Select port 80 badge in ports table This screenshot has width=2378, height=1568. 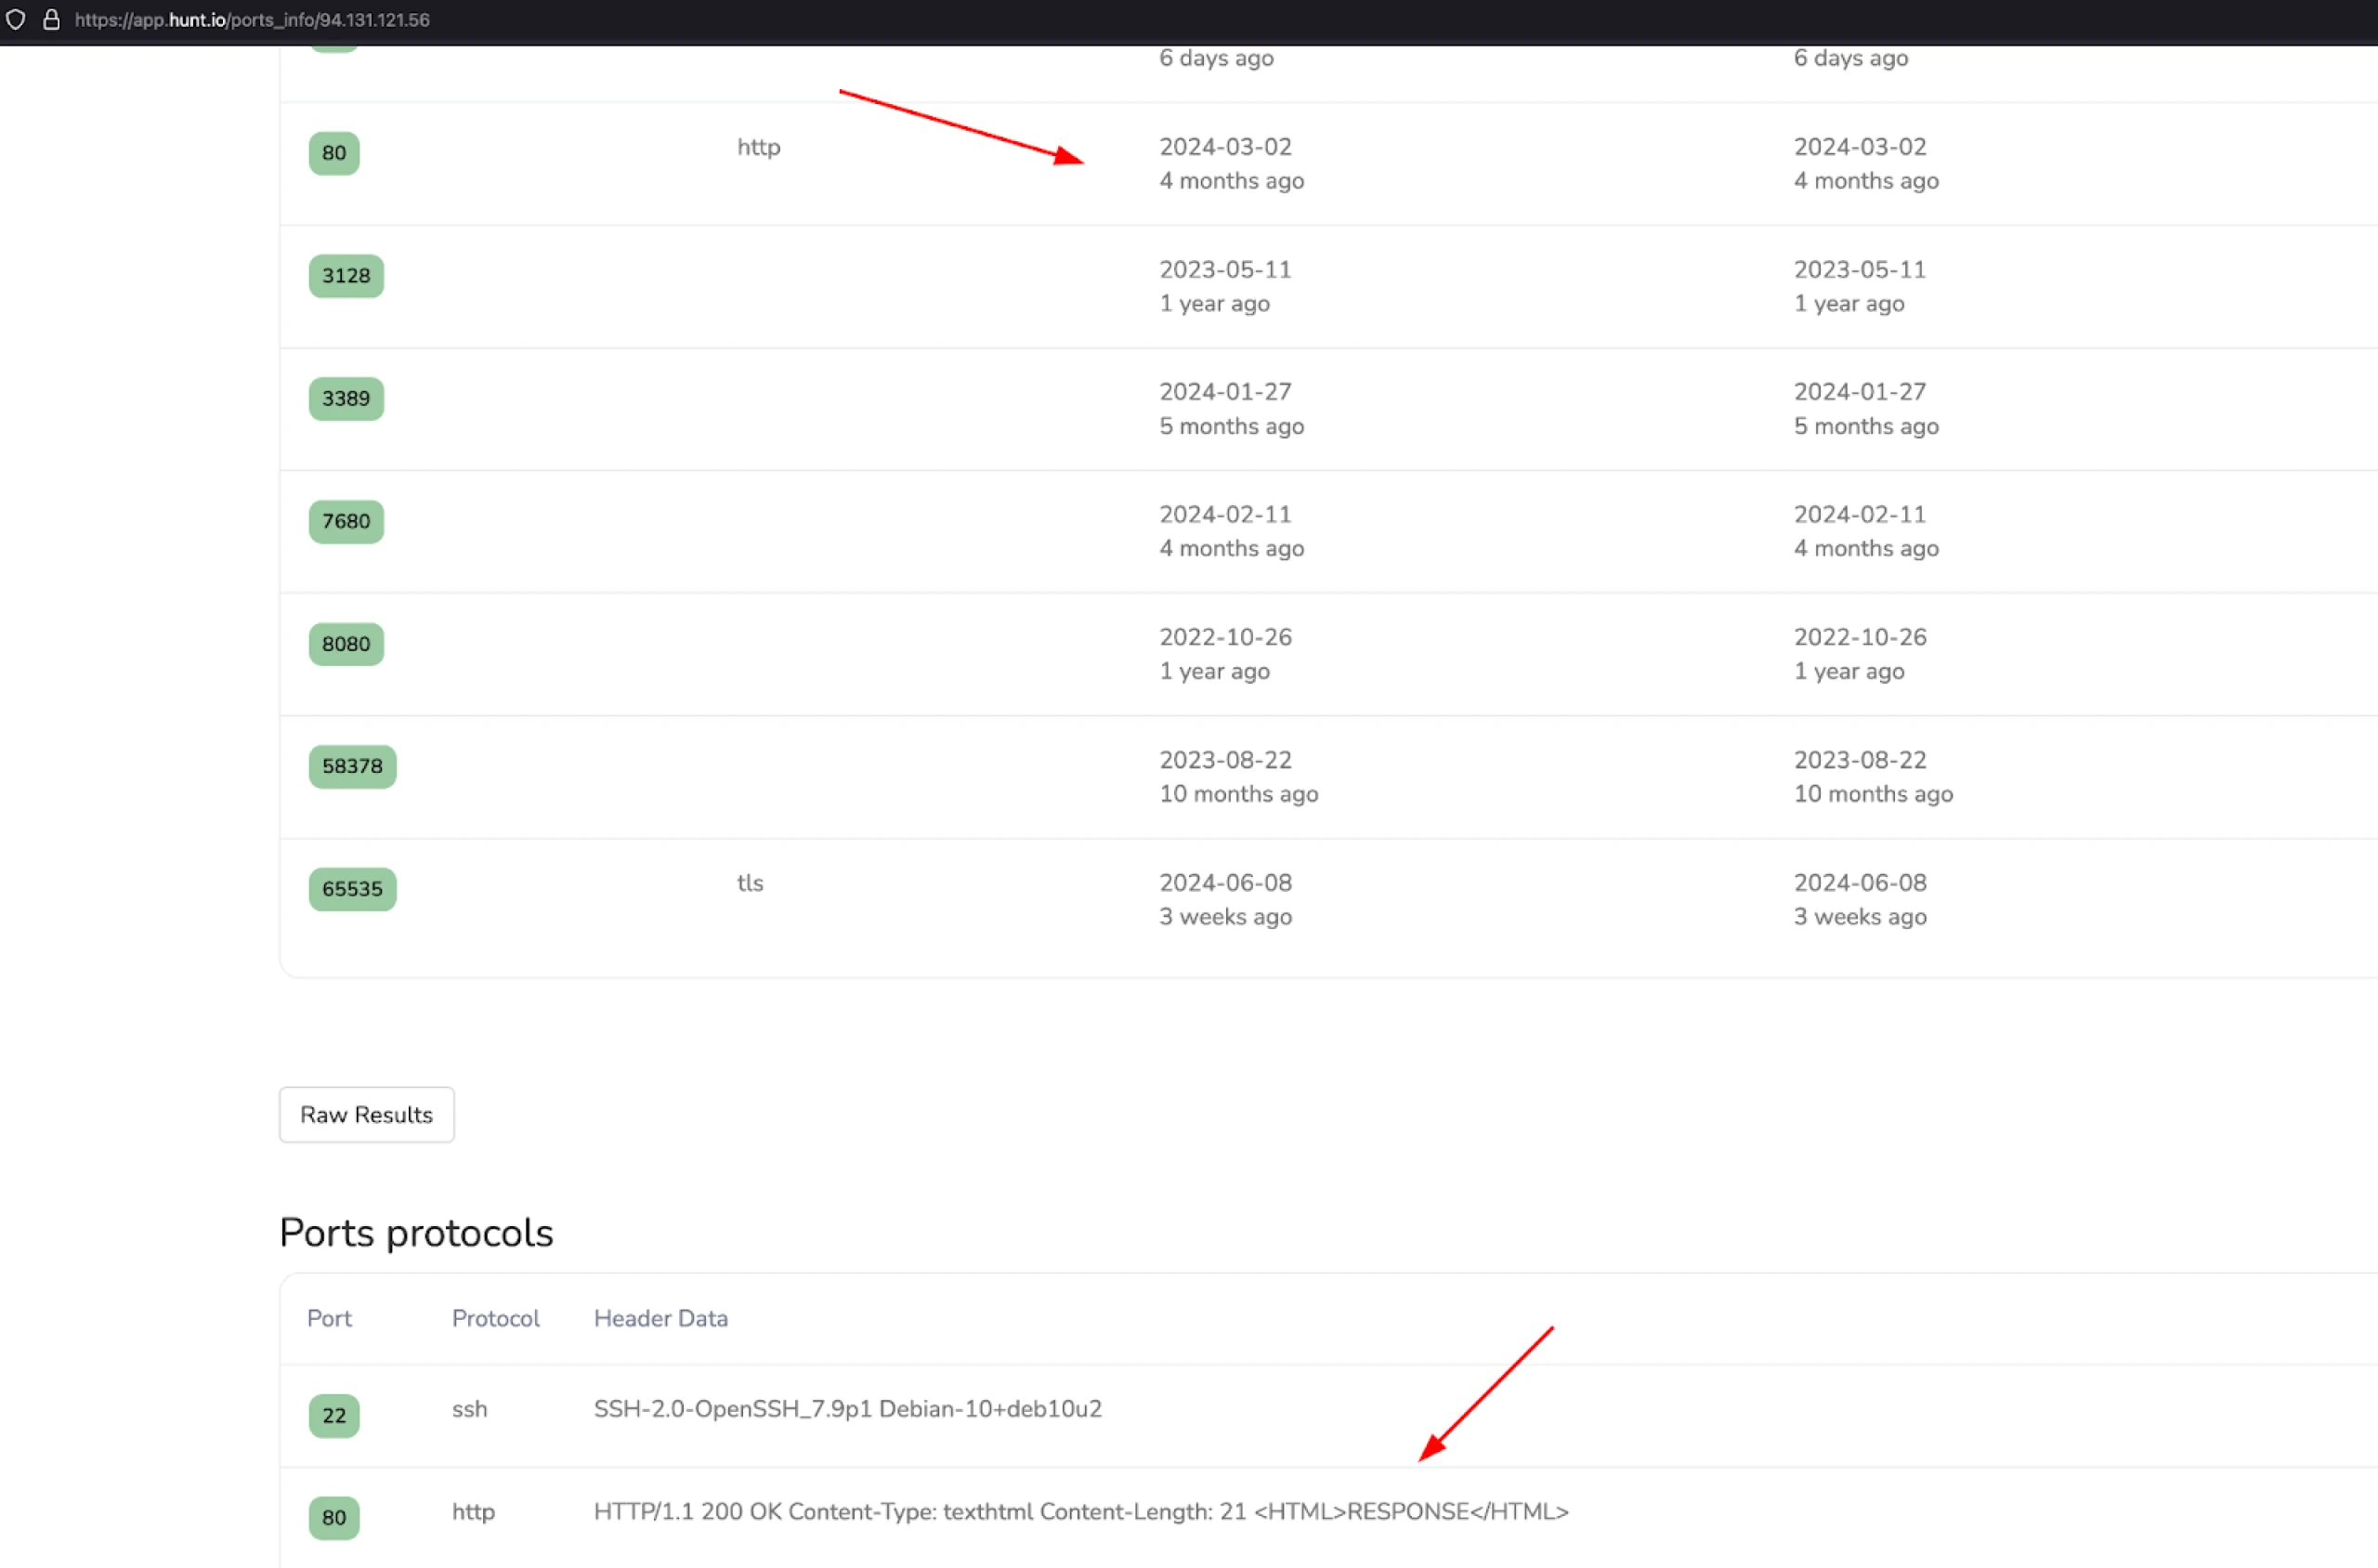pos(334,153)
